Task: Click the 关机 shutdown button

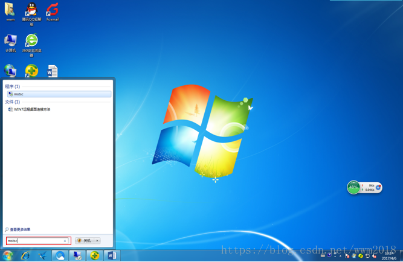Action: pos(85,241)
